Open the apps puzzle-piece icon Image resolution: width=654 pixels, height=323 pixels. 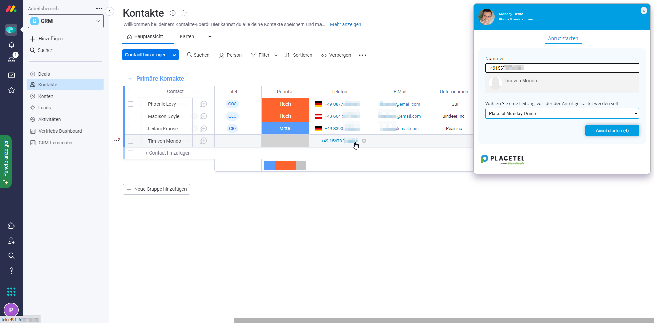(11, 226)
